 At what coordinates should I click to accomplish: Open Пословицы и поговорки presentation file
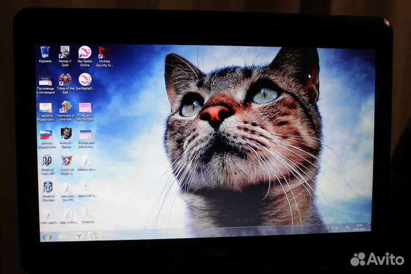[x=45, y=80]
